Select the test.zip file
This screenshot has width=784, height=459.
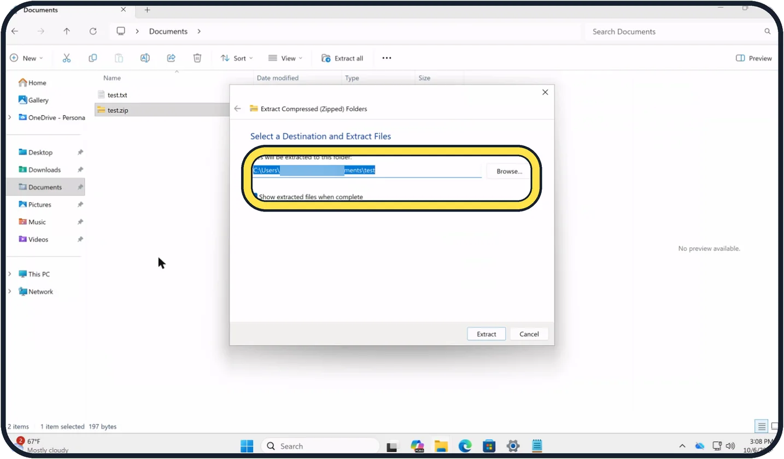click(118, 110)
